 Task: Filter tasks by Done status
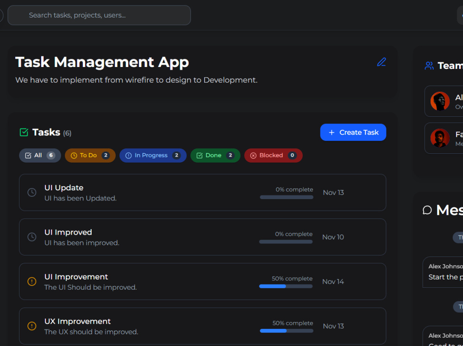tap(215, 155)
